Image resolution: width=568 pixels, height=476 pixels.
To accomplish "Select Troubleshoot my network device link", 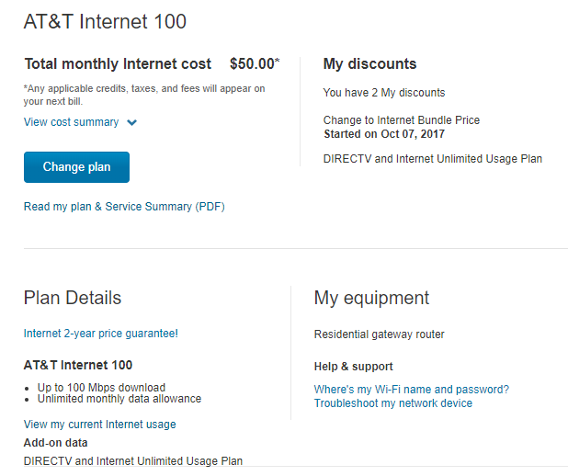I will click(x=392, y=403).
